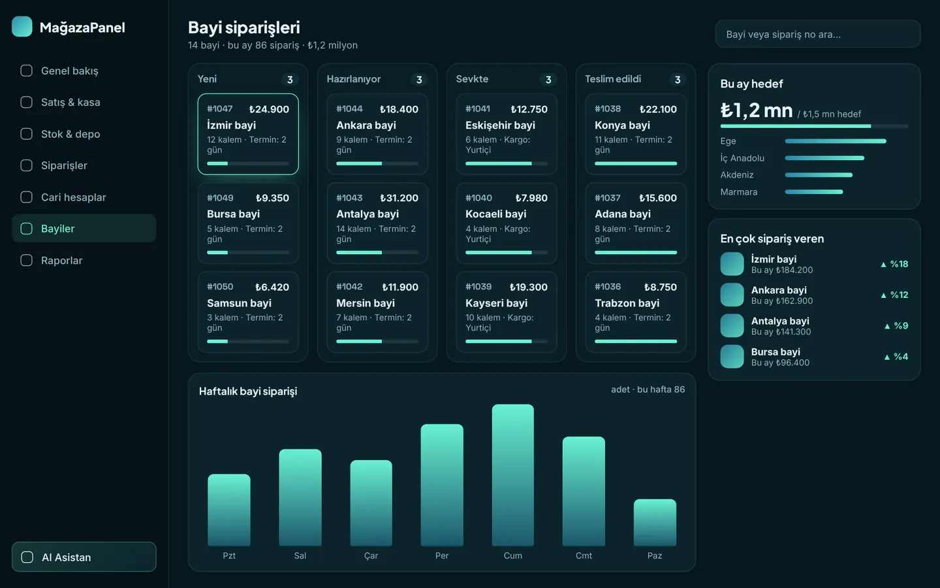Select order #1039 Kayseri bayi card
The width and height of the screenshot is (940, 588).
pyautogui.click(x=507, y=312)
